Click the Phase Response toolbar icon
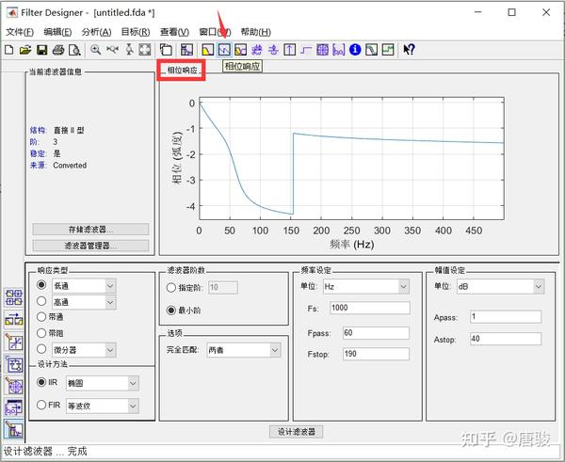This screenshot has width=565, height=462. pos(224,50)
